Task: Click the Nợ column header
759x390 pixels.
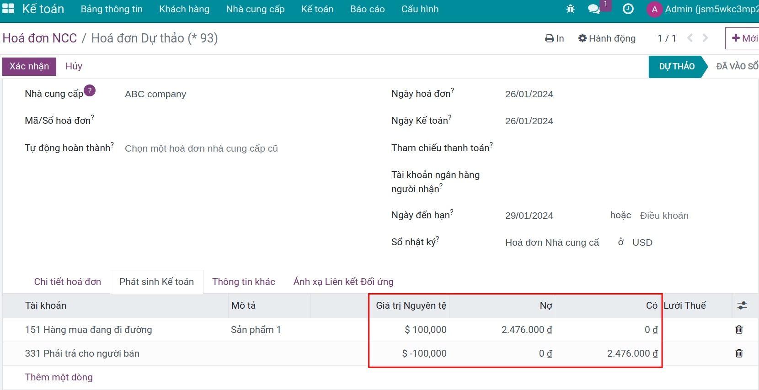Action: 502,306
